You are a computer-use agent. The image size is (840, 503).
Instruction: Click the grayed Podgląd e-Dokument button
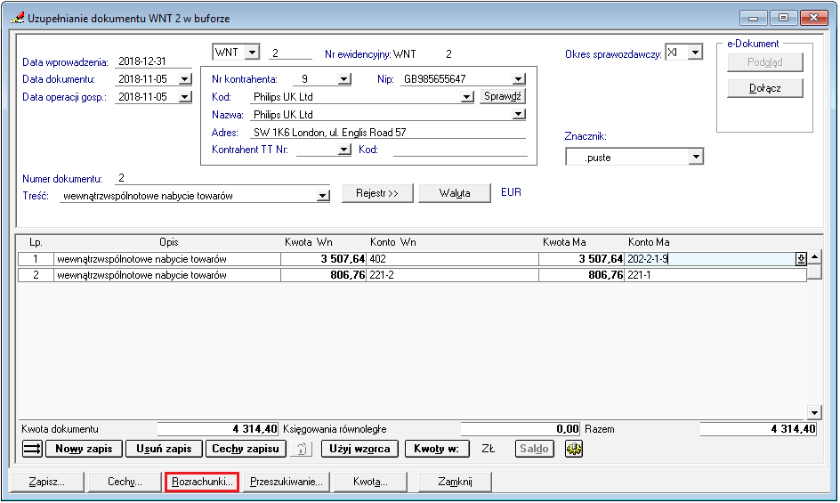pos(765,62)
